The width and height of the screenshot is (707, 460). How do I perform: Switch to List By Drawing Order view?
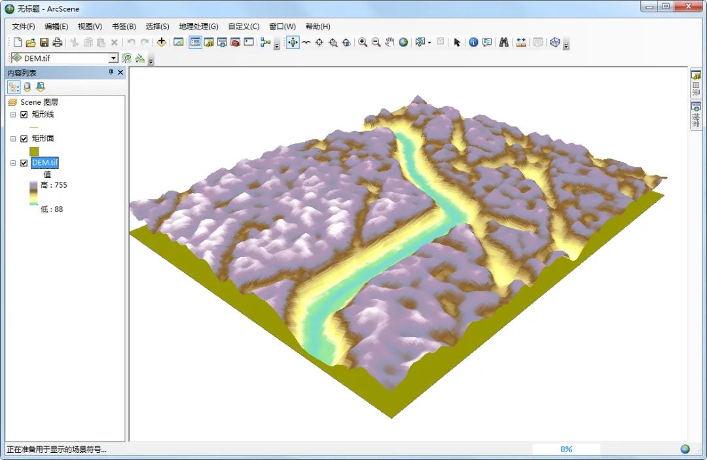[x=14, y=86]
